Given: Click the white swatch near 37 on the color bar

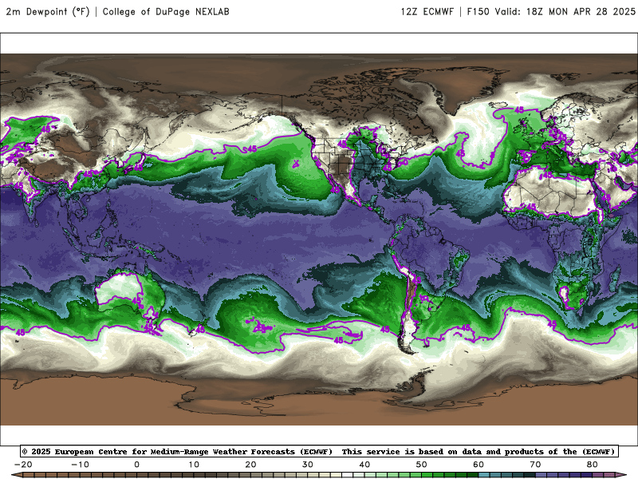Looking at the screenshot, I should pos(348,475).
